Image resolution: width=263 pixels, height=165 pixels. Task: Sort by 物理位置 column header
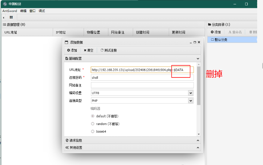click(x=96, y=32)
